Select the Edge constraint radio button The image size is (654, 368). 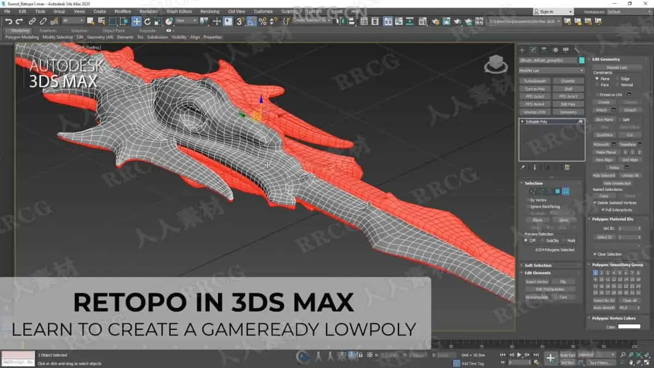[618, 79]
